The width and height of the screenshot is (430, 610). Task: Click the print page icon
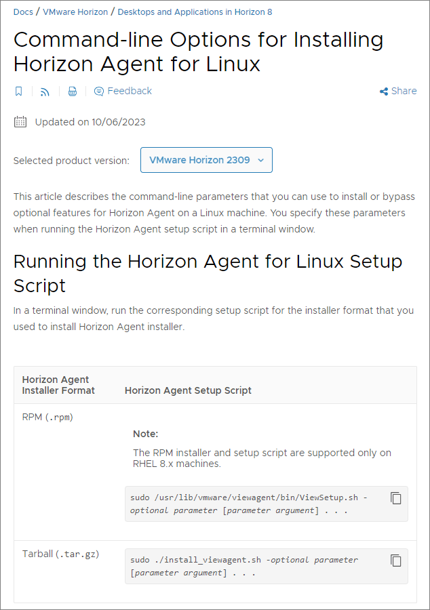[73, 91]
